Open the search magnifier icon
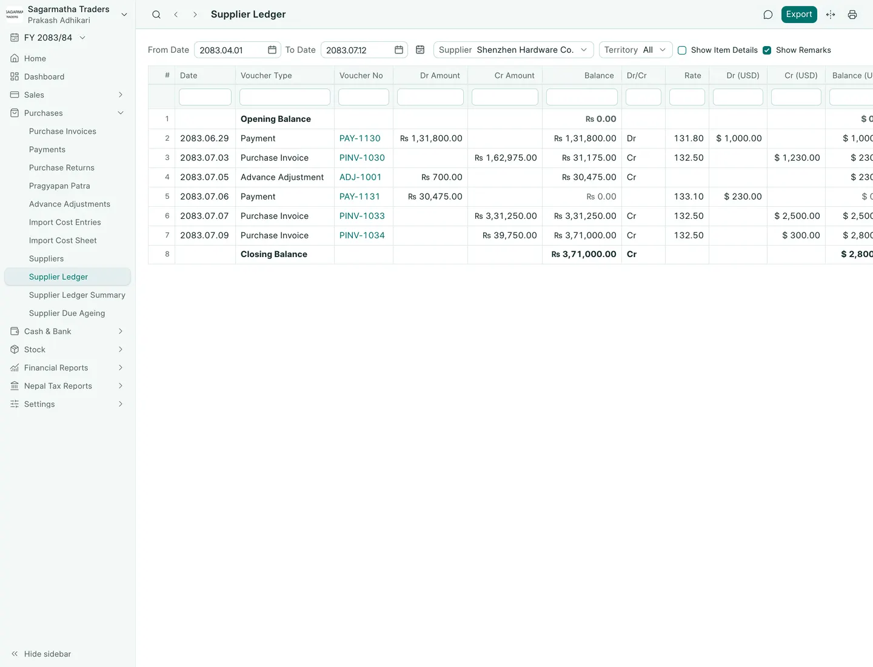 [x=156, y=15]
